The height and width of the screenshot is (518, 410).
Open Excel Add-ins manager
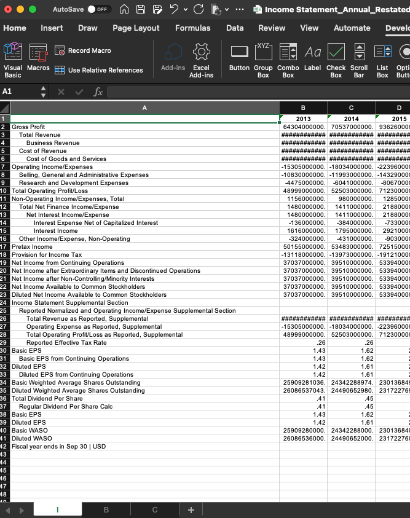[201, 60]
